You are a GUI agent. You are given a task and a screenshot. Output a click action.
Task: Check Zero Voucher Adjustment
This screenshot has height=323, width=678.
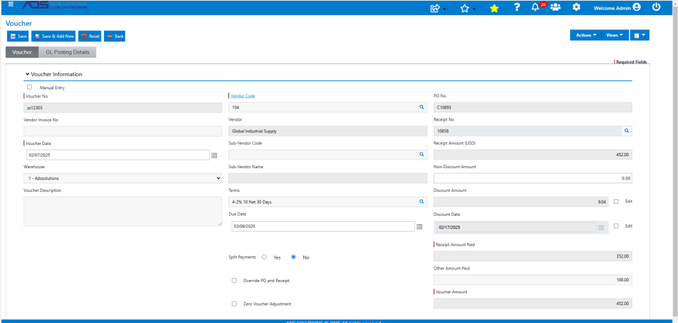pos(234,304)
